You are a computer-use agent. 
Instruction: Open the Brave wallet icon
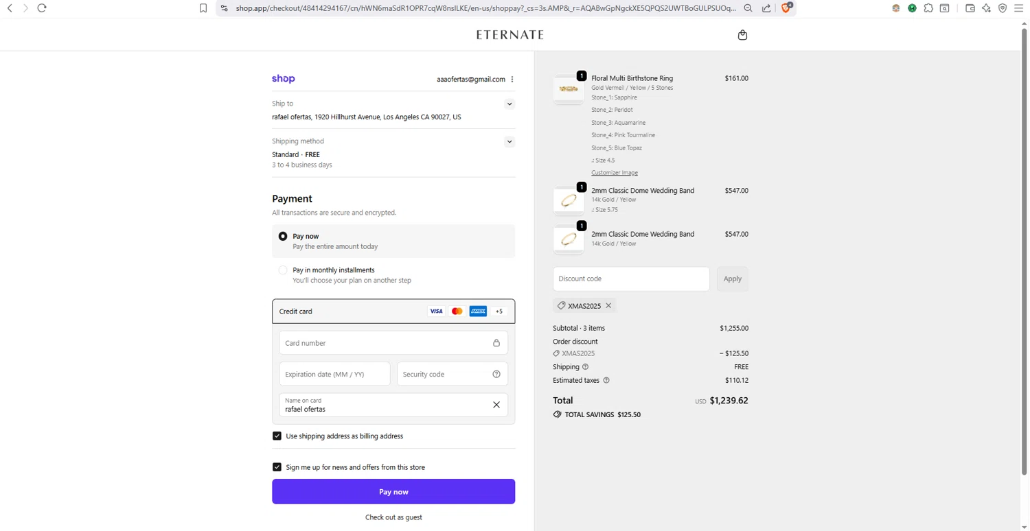point(970,8)
